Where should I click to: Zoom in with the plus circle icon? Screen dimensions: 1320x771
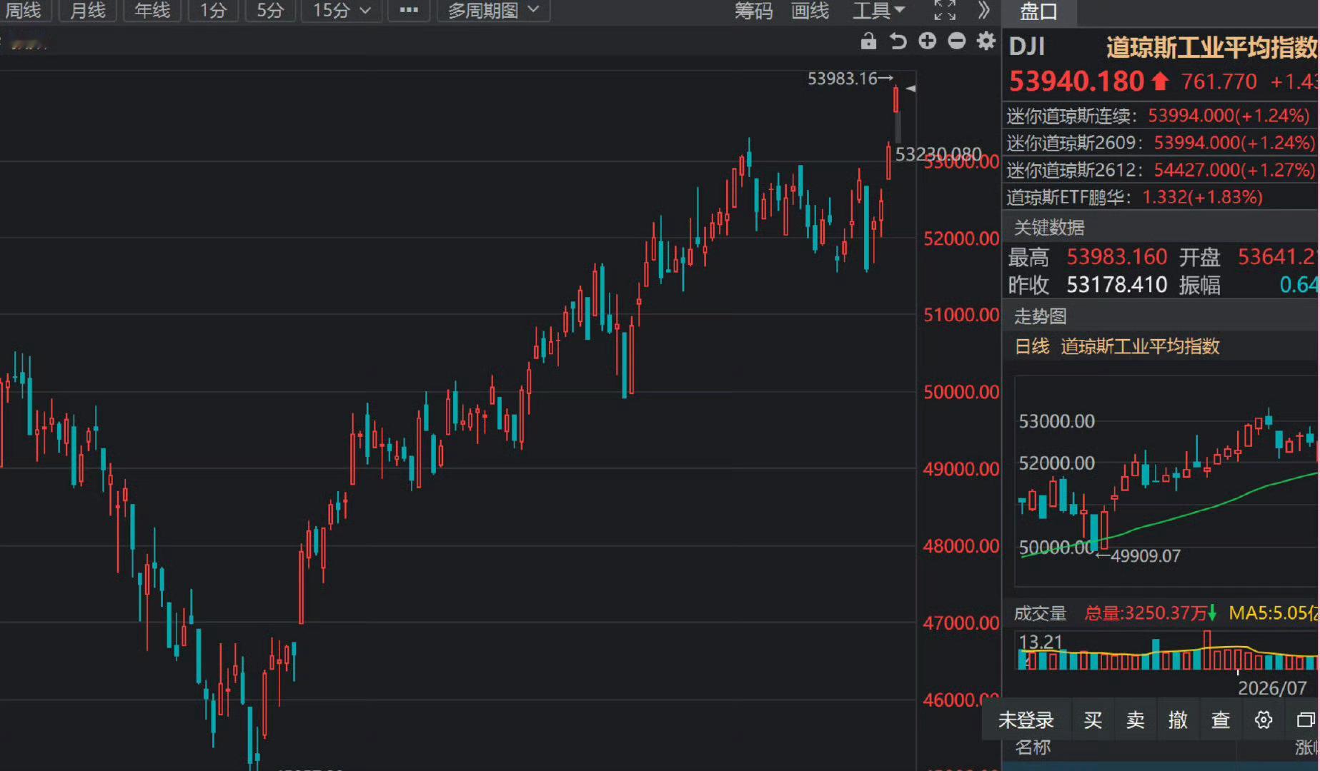point(928,41)
